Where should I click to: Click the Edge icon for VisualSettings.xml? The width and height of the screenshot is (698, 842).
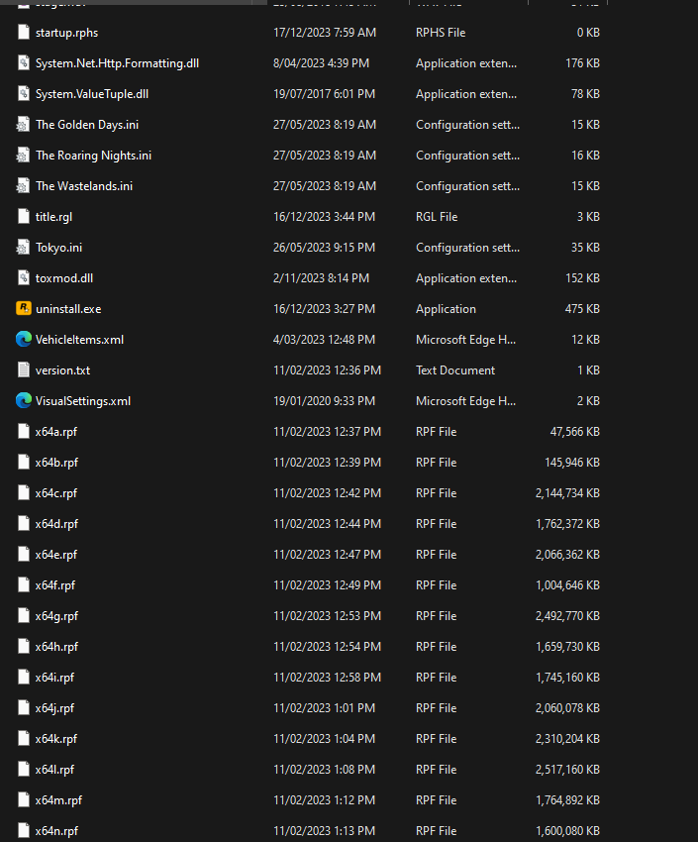[24, 400]
